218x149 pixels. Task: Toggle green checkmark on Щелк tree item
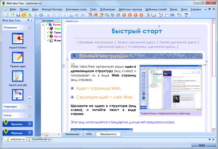[x=48, y=36]
